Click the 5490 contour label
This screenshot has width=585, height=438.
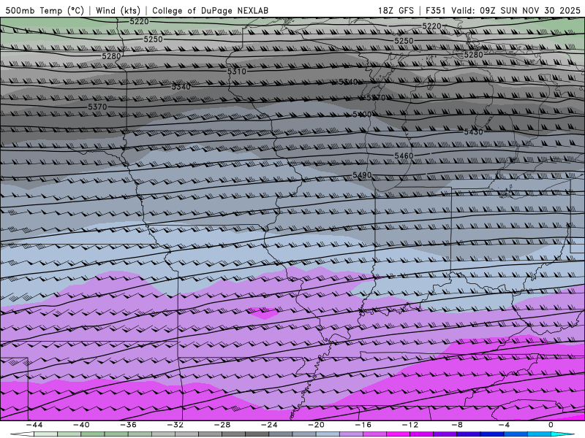(362, 175)
